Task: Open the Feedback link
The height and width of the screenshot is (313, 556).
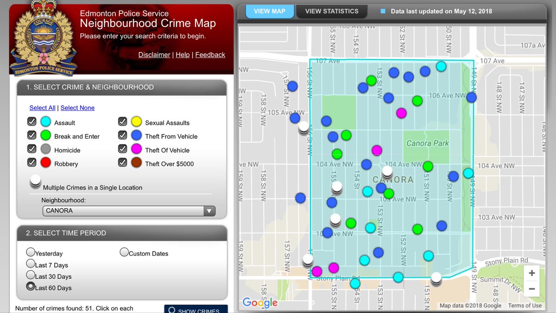Action: click(210, 55)
